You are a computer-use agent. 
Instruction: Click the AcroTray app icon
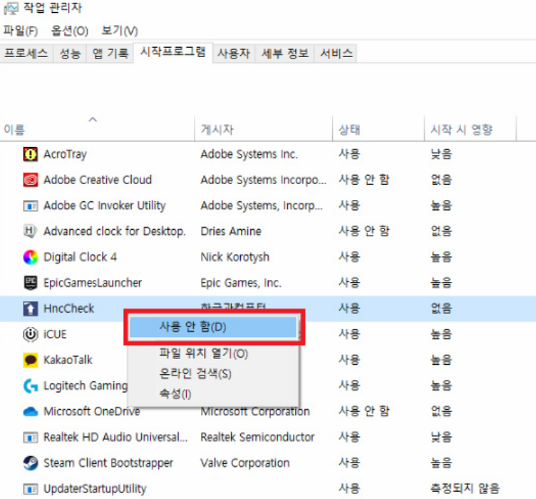click(31, 154)
